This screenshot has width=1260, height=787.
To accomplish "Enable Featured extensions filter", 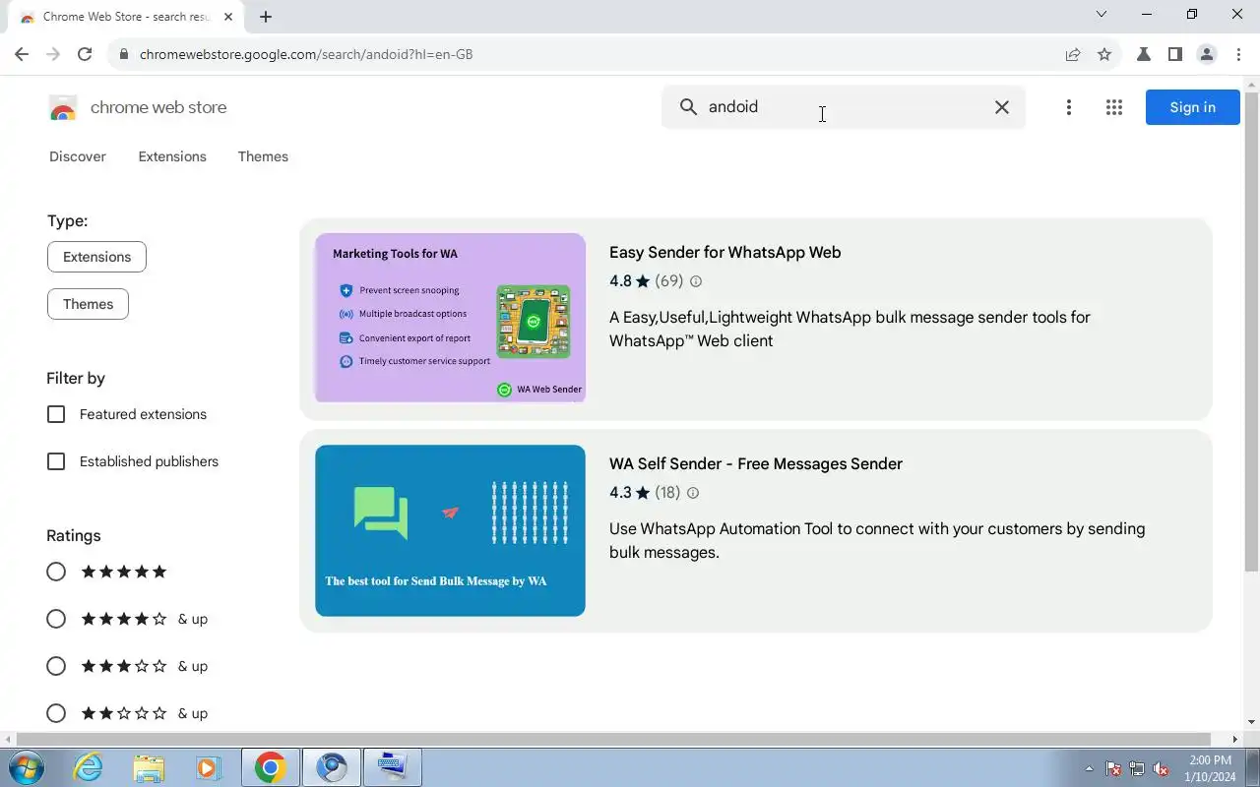I will (56, 414).
